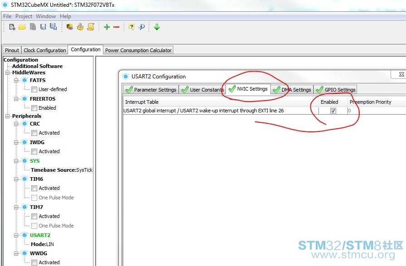This screenshot has width=406, height=266.
Task: Collapse the SYS tree node
Action: (16, 161)
